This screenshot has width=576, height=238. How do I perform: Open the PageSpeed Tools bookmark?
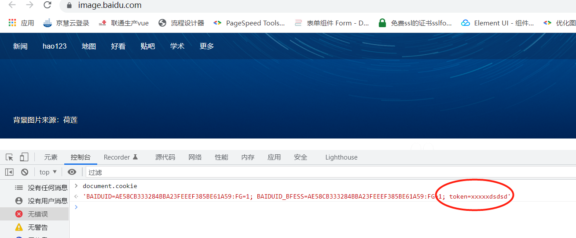coord(249,23)
